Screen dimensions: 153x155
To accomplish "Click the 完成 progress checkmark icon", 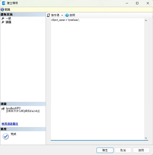I will click(6, 136).
